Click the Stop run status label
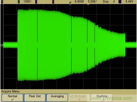Screen dimensions: 137x102 coord(106,1)
